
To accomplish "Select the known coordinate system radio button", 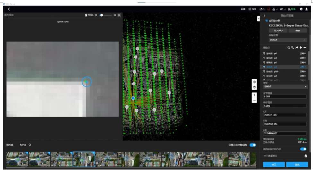I will tap(266, 20).
